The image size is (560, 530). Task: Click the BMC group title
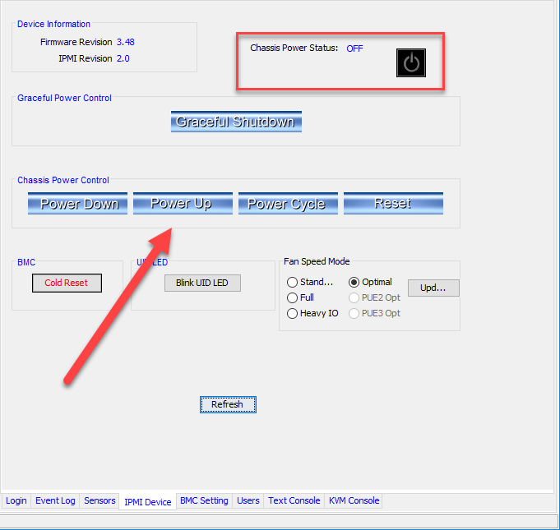[x=26, y=262]
